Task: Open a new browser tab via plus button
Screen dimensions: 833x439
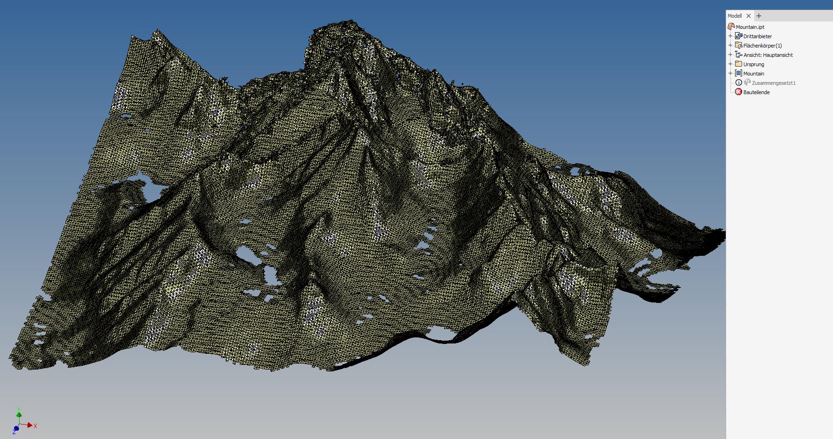Action: tap(758, 15)
